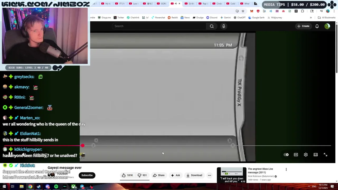Open the Chrome extensions puzzle icon
The height and width of the screenshot is (190, 338).
coord(302,11)
